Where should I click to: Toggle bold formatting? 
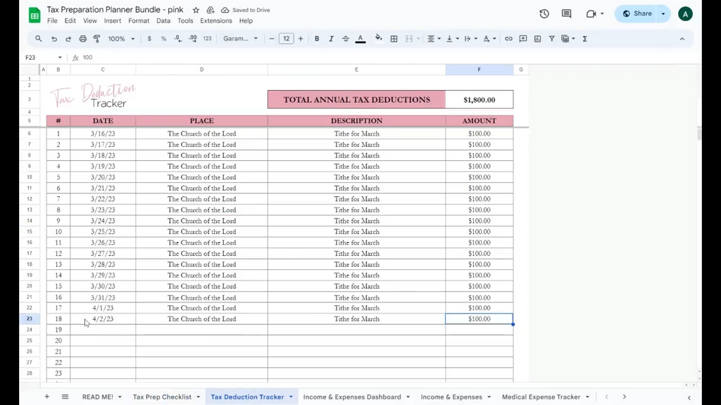coord(317,39)
